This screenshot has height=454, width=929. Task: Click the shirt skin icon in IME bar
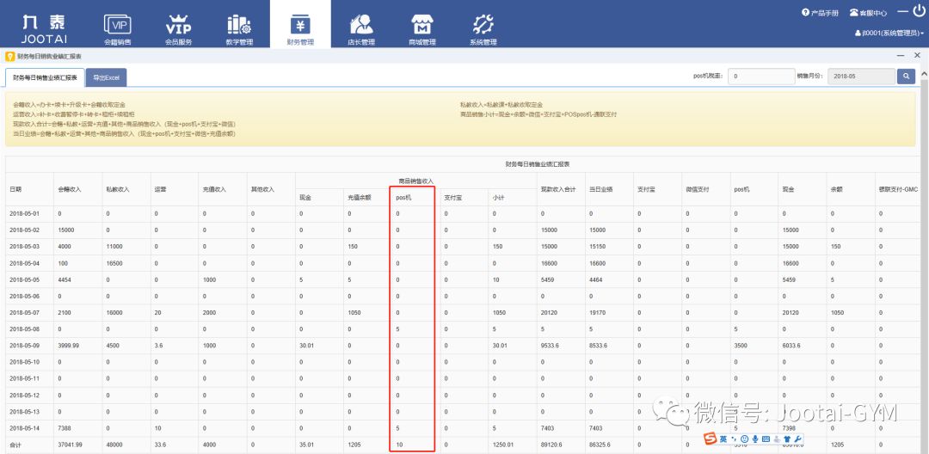(787, 439)
